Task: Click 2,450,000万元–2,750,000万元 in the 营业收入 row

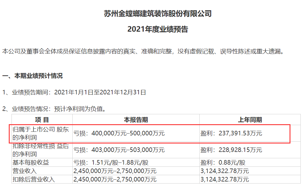Action: tap(115, 171)
